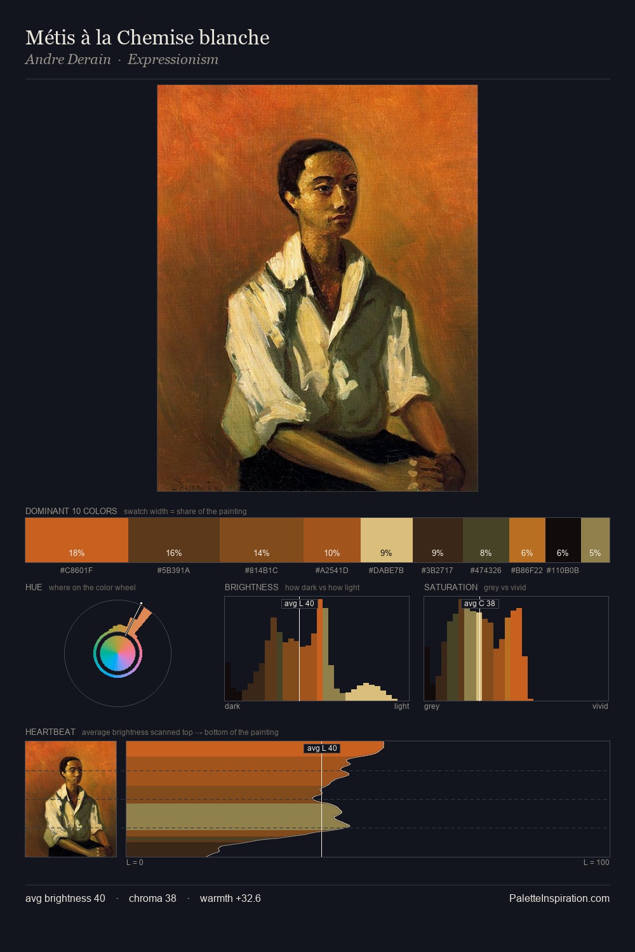Click the #5B391A hex code label

(173, 571)
